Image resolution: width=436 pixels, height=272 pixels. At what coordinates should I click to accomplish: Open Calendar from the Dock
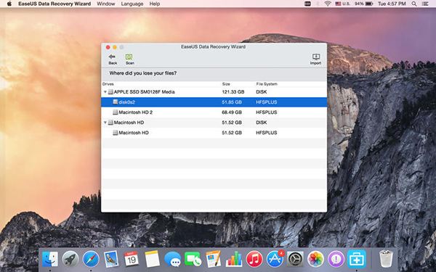(132, 259)
